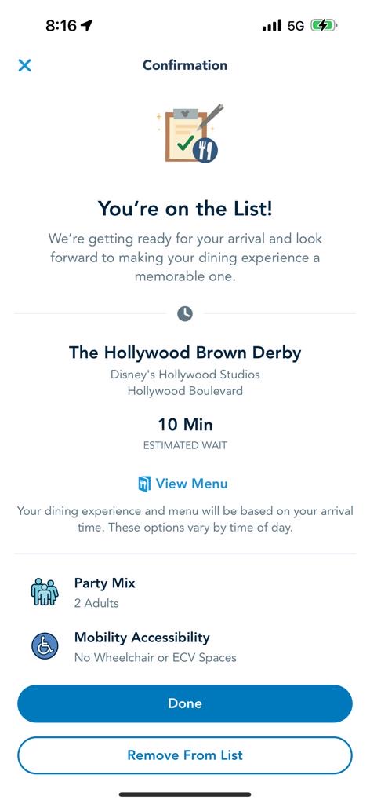Screen dimensions: 370x804
Task: Tap the wheelchair Mobility Accessibility icon
Action: coord(45,647)
